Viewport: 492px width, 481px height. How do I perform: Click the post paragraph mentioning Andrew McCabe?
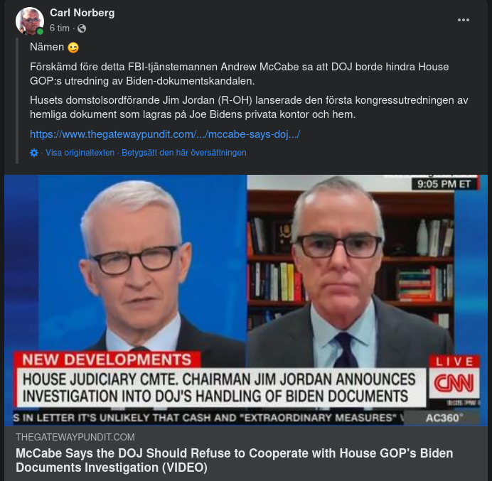[x=240, y=74]
